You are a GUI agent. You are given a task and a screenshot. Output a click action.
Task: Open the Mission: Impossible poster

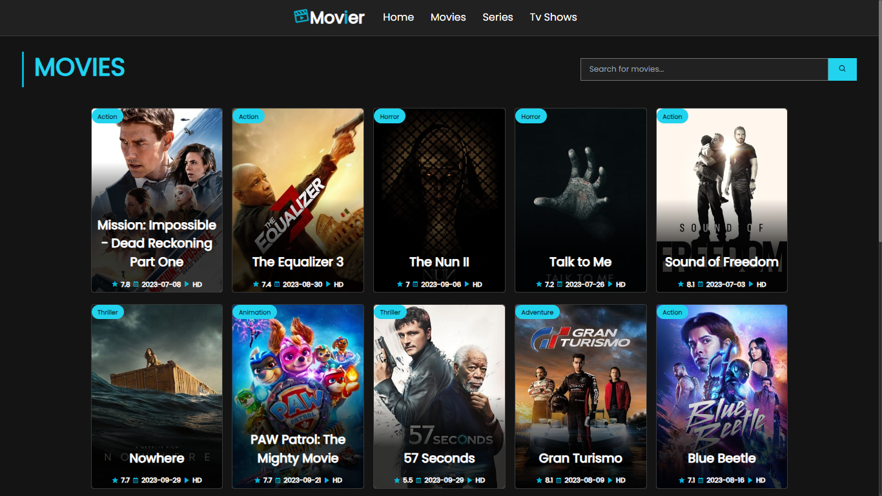coord(157,200)
